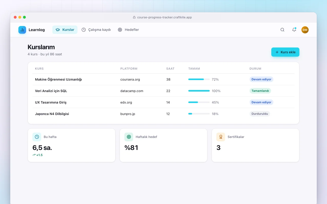Click the %81 weekly goal value
The height and width of the screenshot is (204, 327).
[131, 148]
